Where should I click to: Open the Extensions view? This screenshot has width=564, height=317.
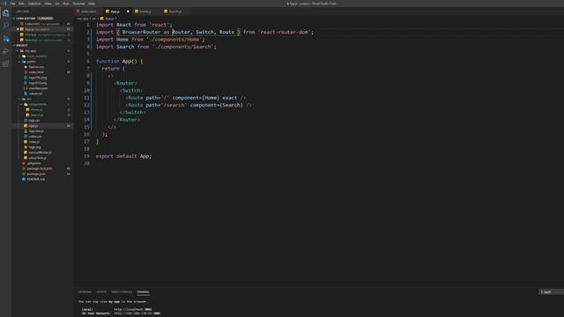6,64
